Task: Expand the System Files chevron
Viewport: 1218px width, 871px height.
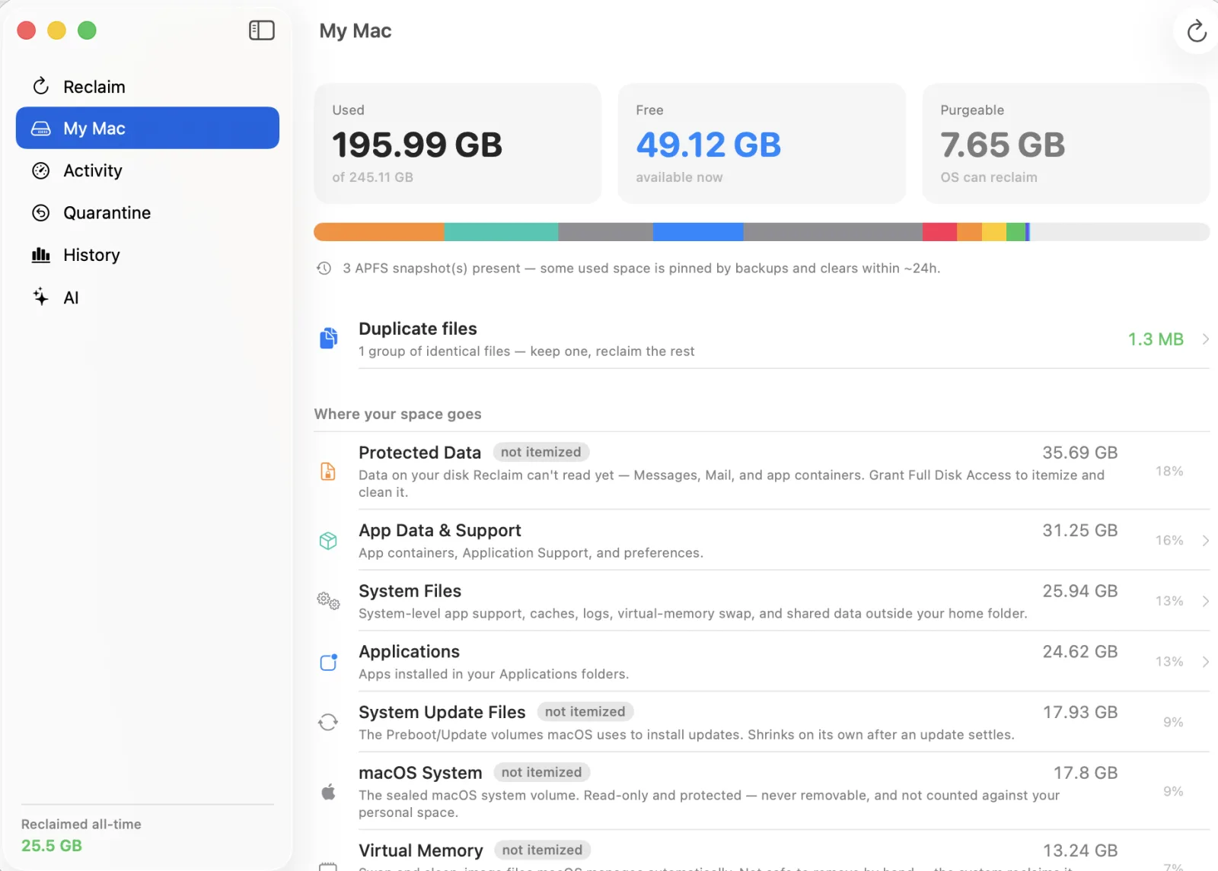Action: click(1206, 601)
